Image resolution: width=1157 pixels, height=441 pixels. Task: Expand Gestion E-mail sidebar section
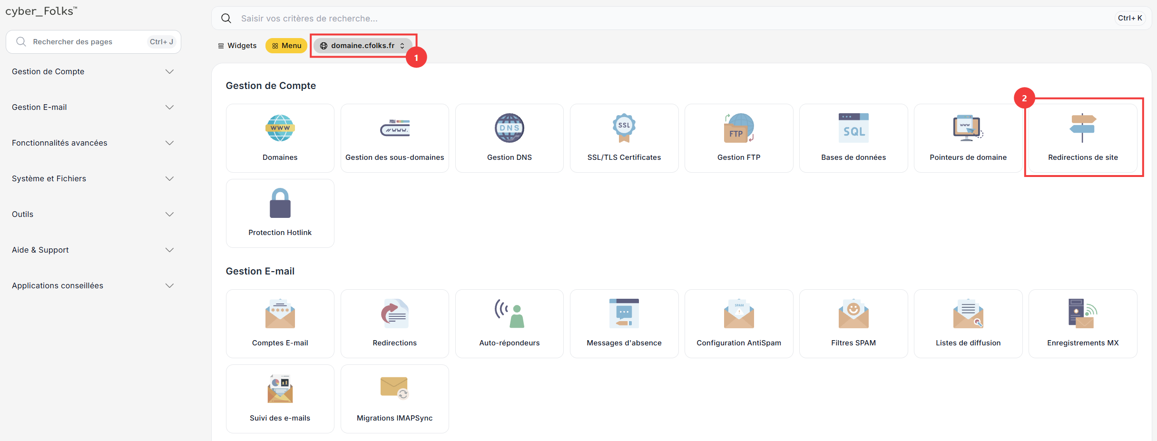(93, 107)
